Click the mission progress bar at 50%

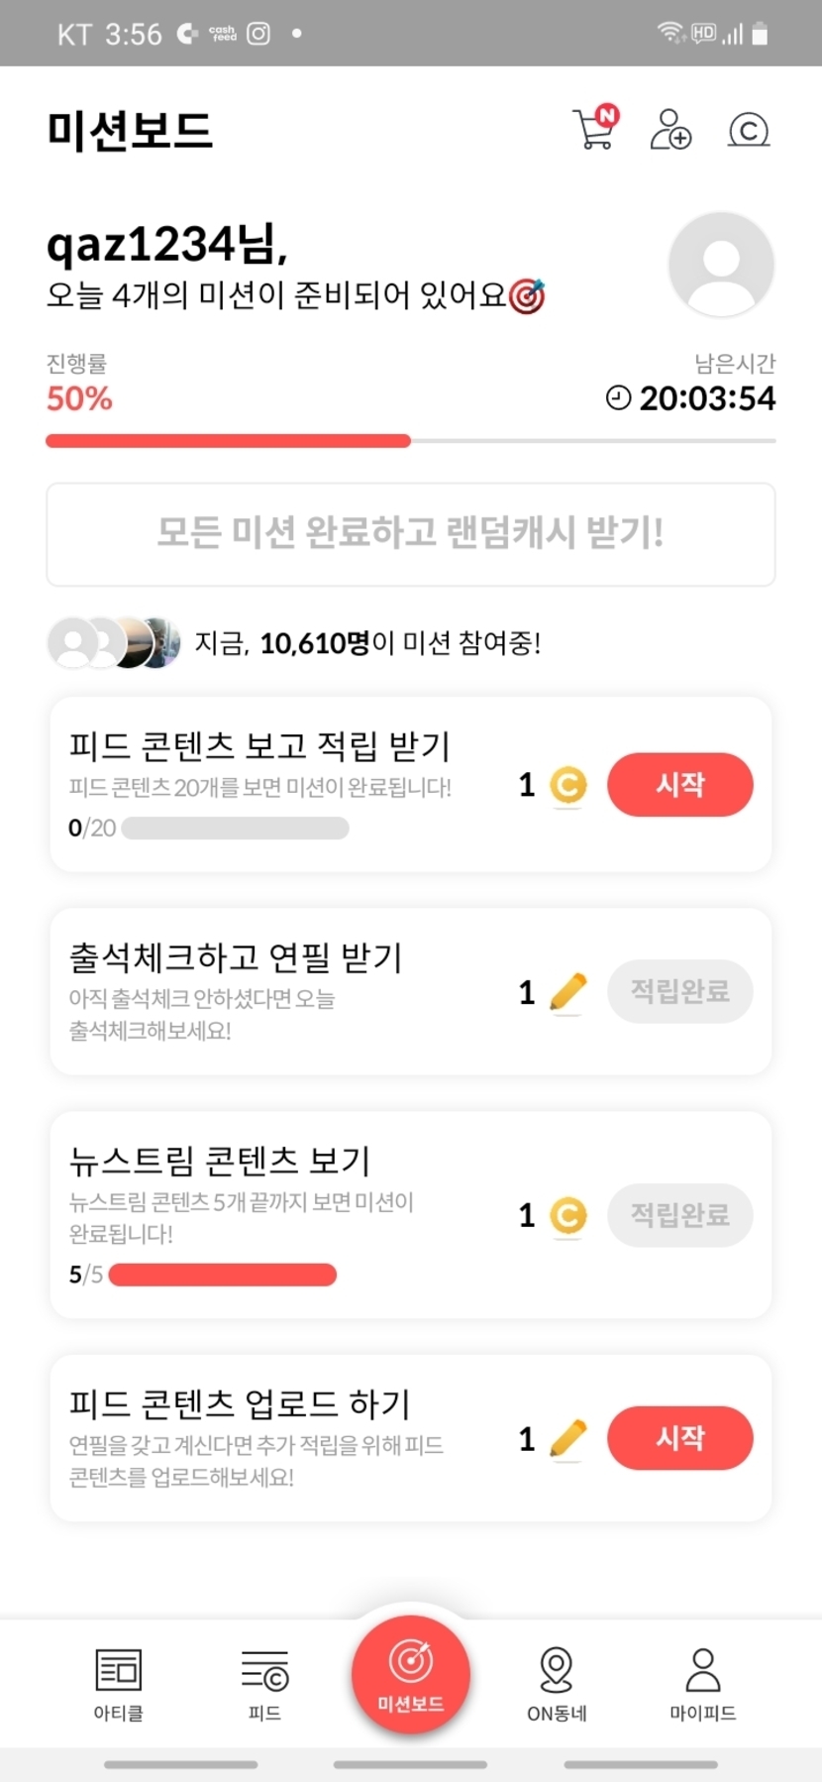coord(410,441)
